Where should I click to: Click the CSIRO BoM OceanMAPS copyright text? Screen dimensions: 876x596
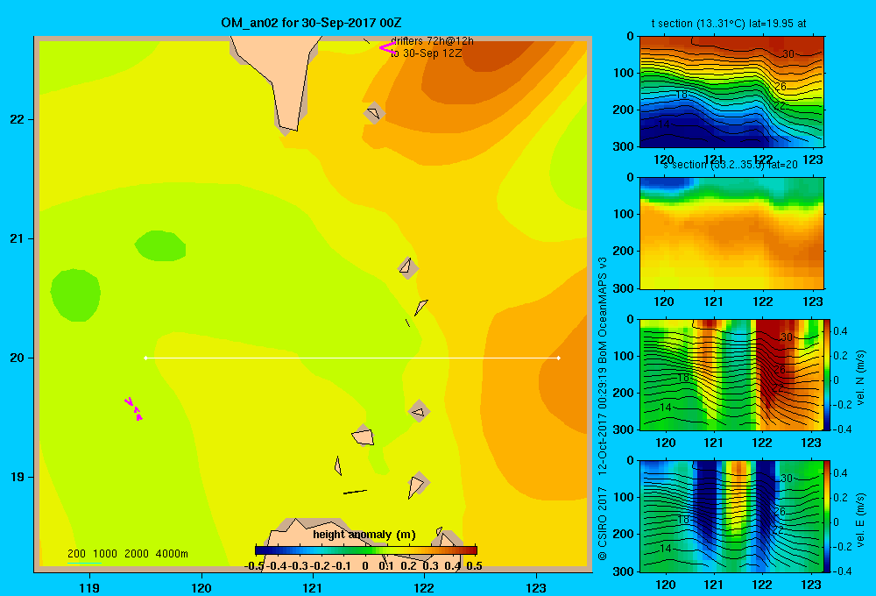click(603, 408)
